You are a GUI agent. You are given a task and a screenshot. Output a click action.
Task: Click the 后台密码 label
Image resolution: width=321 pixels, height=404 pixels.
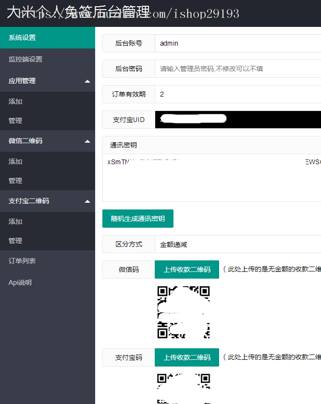(129, 69)
